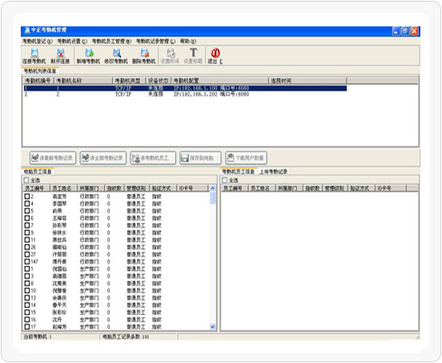This screenshot has height=363, width=442.
Task: Click 验证方式 header in 考勤机员工信息 panel
Action: click(362, 188)
